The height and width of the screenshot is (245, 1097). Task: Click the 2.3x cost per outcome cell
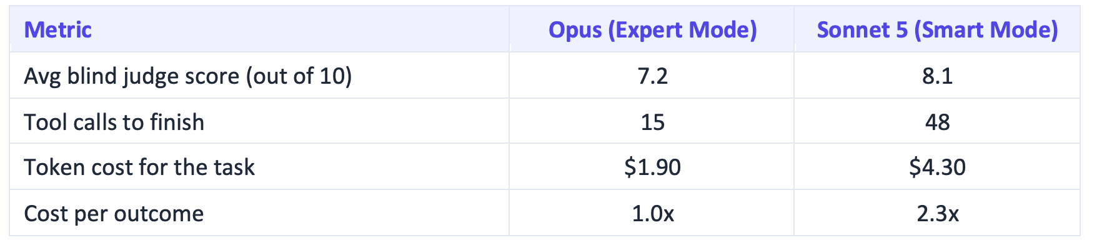(937, 214)
